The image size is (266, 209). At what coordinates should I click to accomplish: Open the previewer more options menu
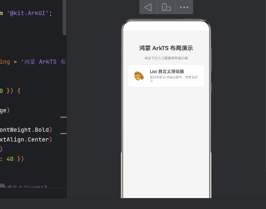point(184,7)
